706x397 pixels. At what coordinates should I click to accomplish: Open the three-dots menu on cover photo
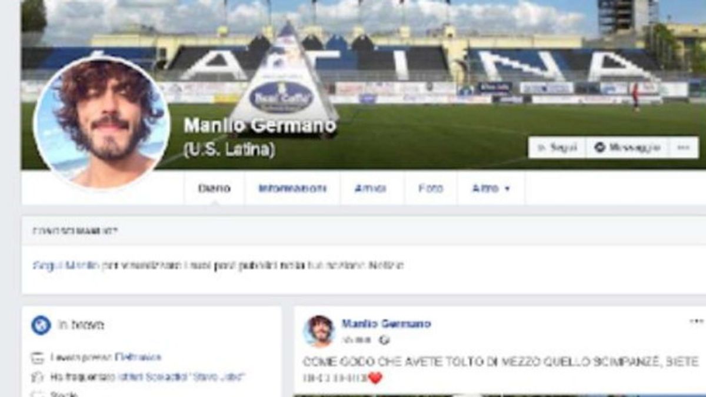pyautogui.click(x=683, y=148)
